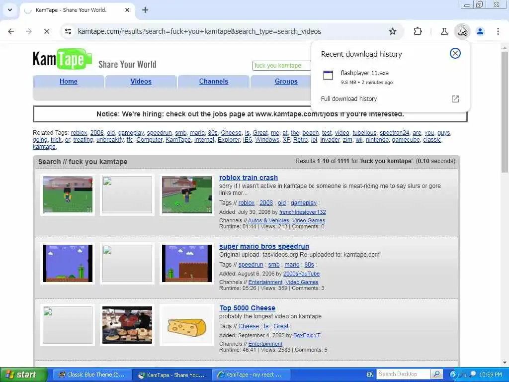Open 'super mario bros speedrun' video title
Image resolution: width=509 pixels, height=382 pixels.
click(x=264, y=246)
